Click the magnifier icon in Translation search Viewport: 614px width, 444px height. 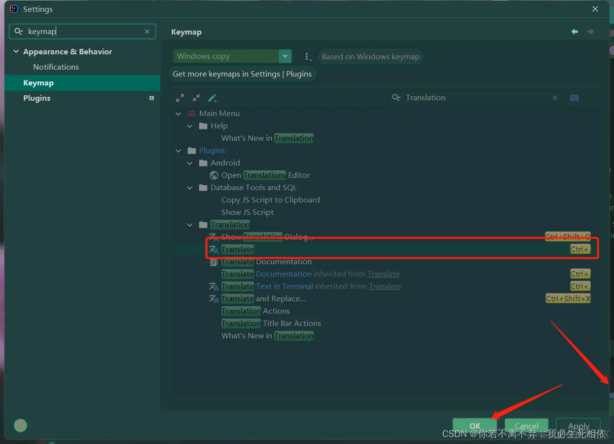[397, 98]
